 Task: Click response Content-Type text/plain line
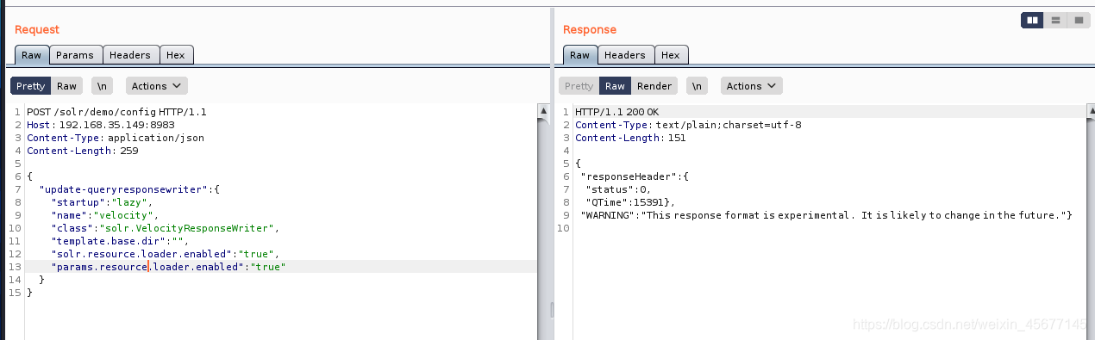[x=688, y=125]
